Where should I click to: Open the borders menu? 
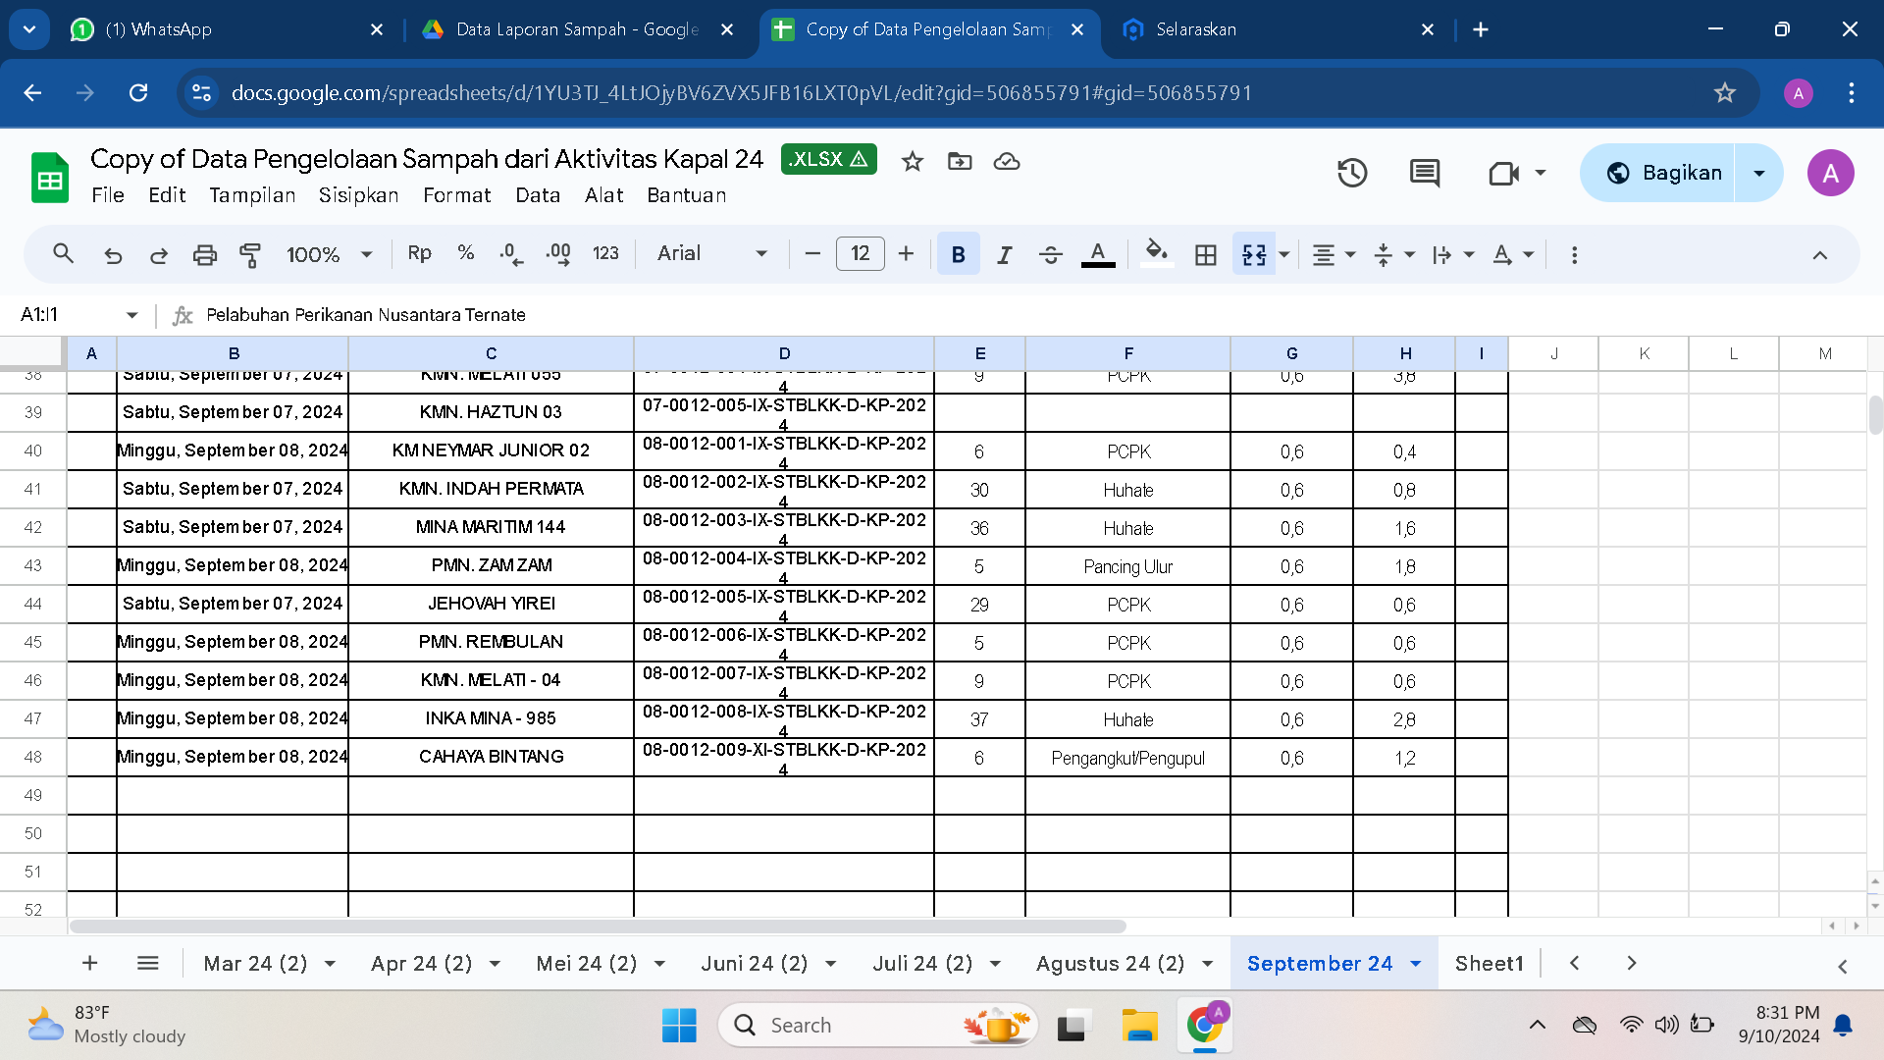(x=1206, y=254)
